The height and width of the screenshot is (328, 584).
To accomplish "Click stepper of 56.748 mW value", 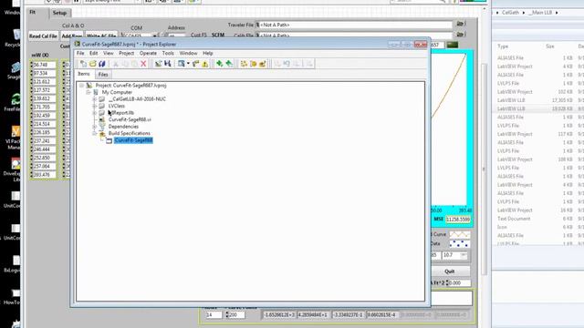I will (x=31, y=65).
